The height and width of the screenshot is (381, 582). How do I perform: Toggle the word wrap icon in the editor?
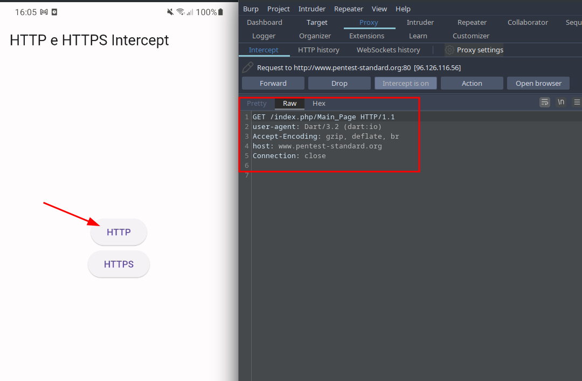click(545, 102)
